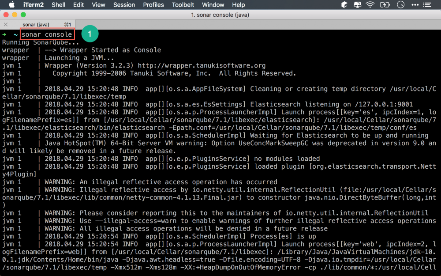
Task: Click the 'Running SonarQube...' line
Action: (x=41, y=42)
